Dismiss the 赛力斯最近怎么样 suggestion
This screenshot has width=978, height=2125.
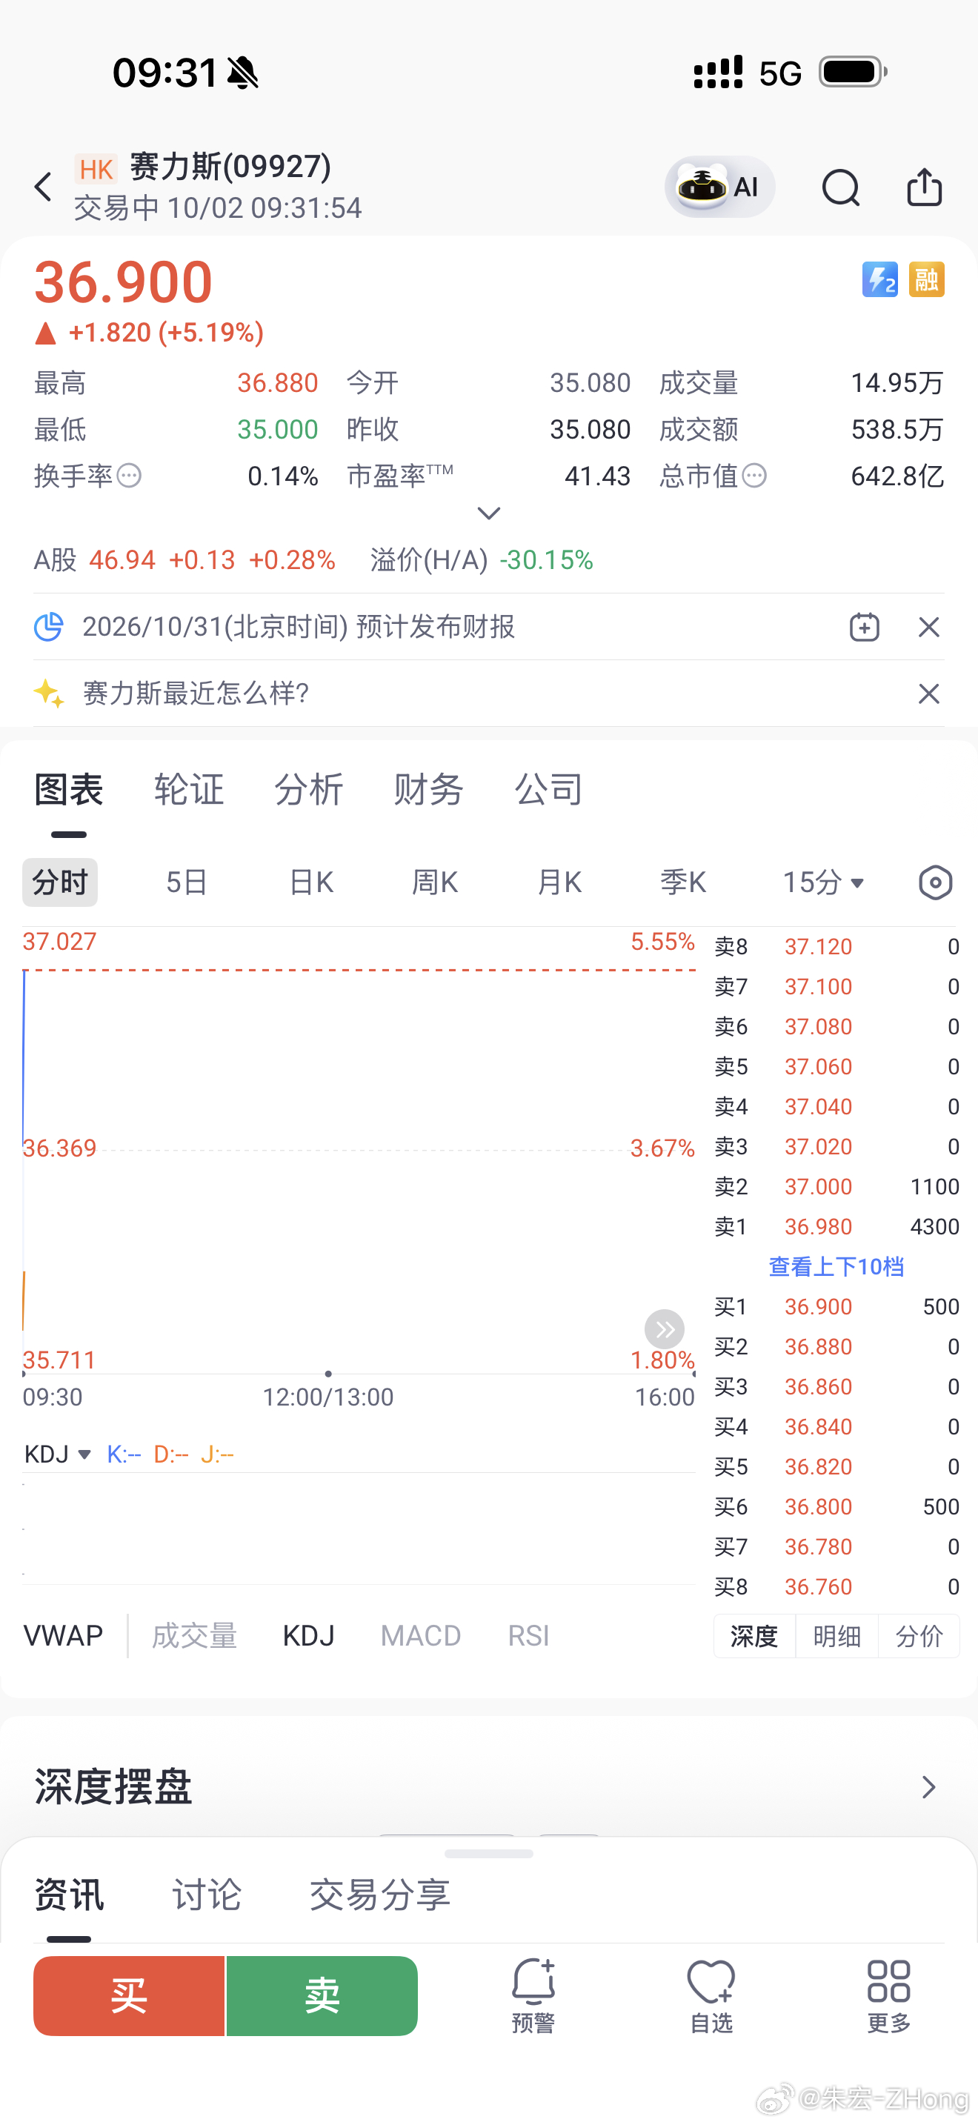928,694
